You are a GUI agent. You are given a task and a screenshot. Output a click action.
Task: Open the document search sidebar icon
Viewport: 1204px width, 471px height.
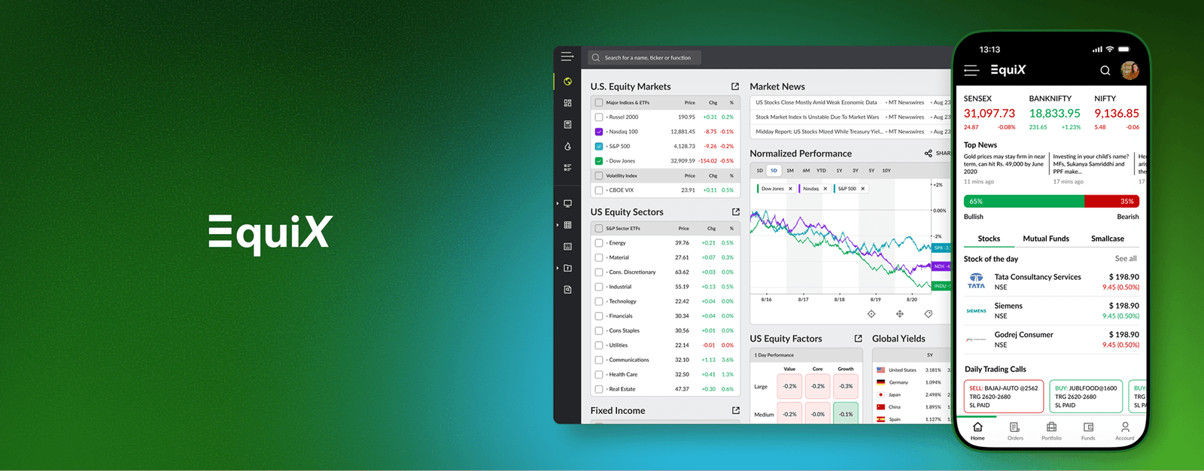click(x=567, y=289)
